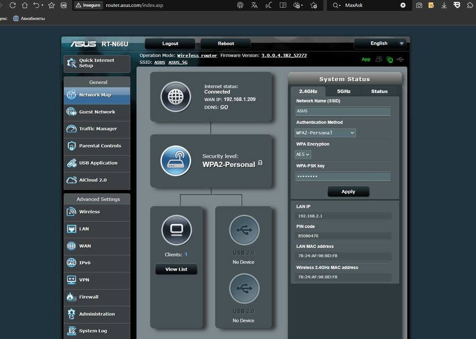Click the Network Name SSID field

pyautogui.click(x=342, y=111)
